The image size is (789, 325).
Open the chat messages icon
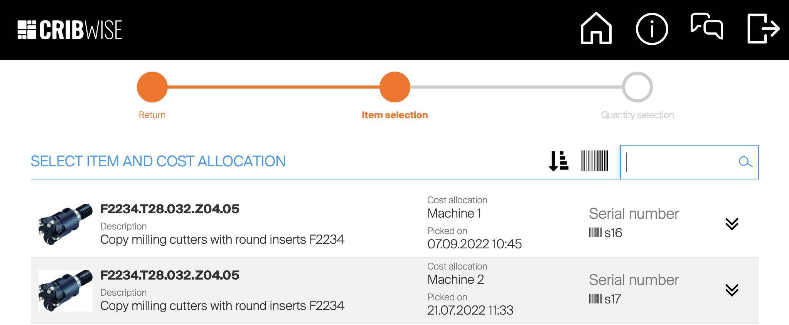(x=706, y=26)
